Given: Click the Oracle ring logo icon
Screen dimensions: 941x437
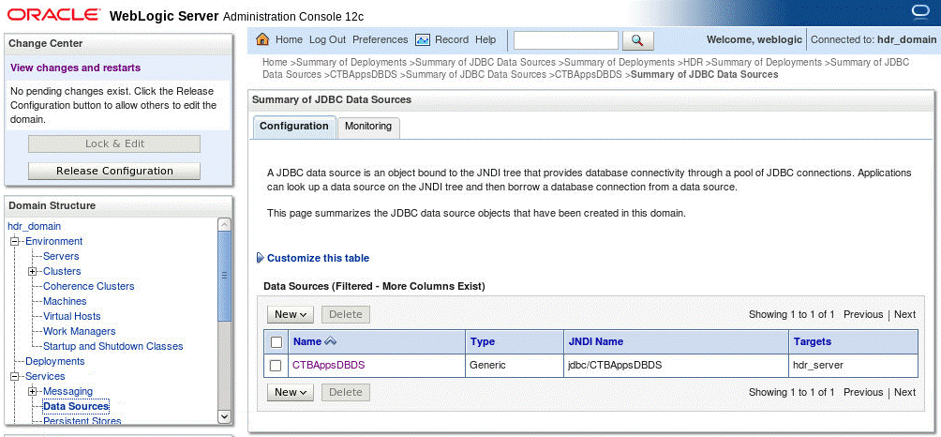Looking at the screenshot, I should coord(920,12).
